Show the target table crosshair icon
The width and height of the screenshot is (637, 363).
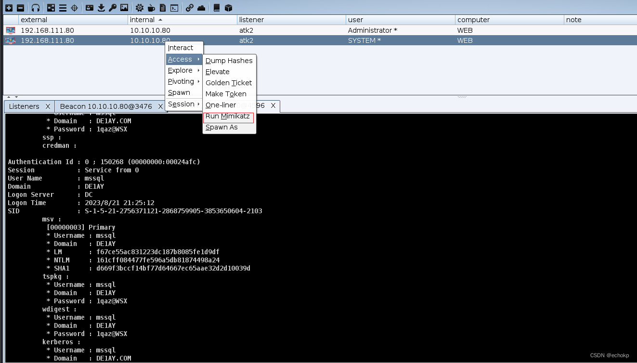tap(74, 8)
